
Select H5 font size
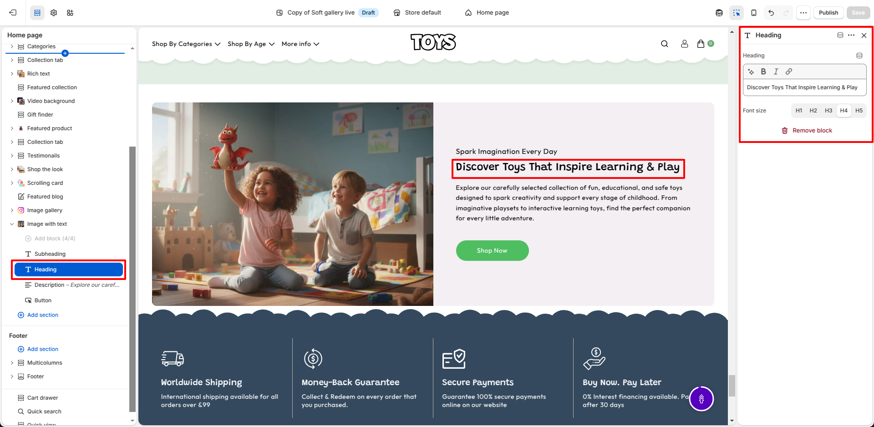[x=859, y=111]
